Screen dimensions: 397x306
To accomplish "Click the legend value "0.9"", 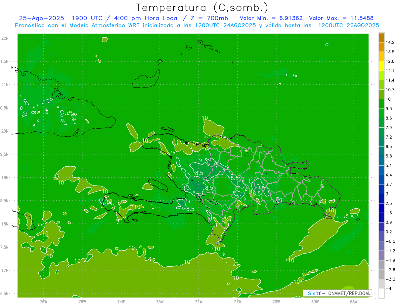I will [389, 222].
